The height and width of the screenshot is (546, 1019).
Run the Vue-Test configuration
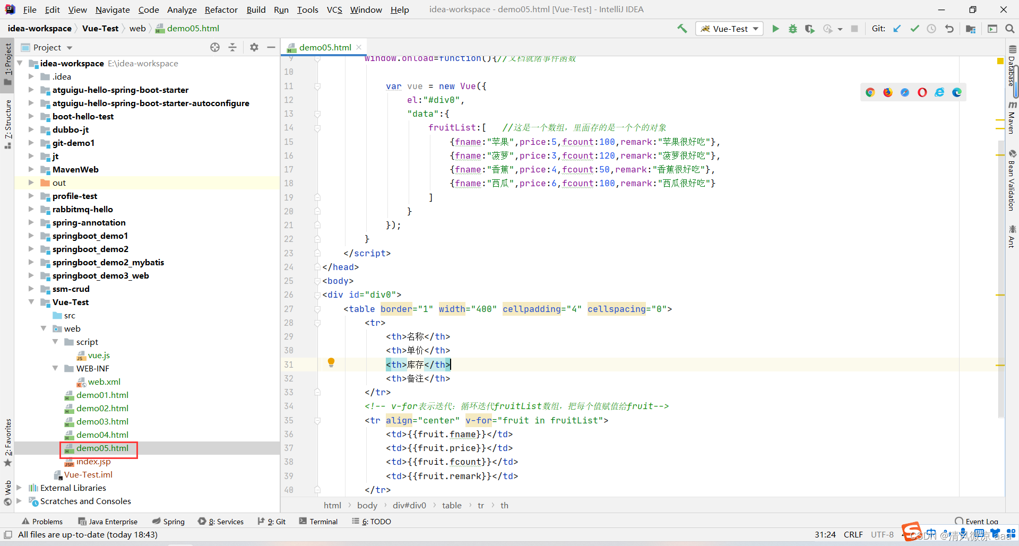pyautogui.click(x=775, y=29)
